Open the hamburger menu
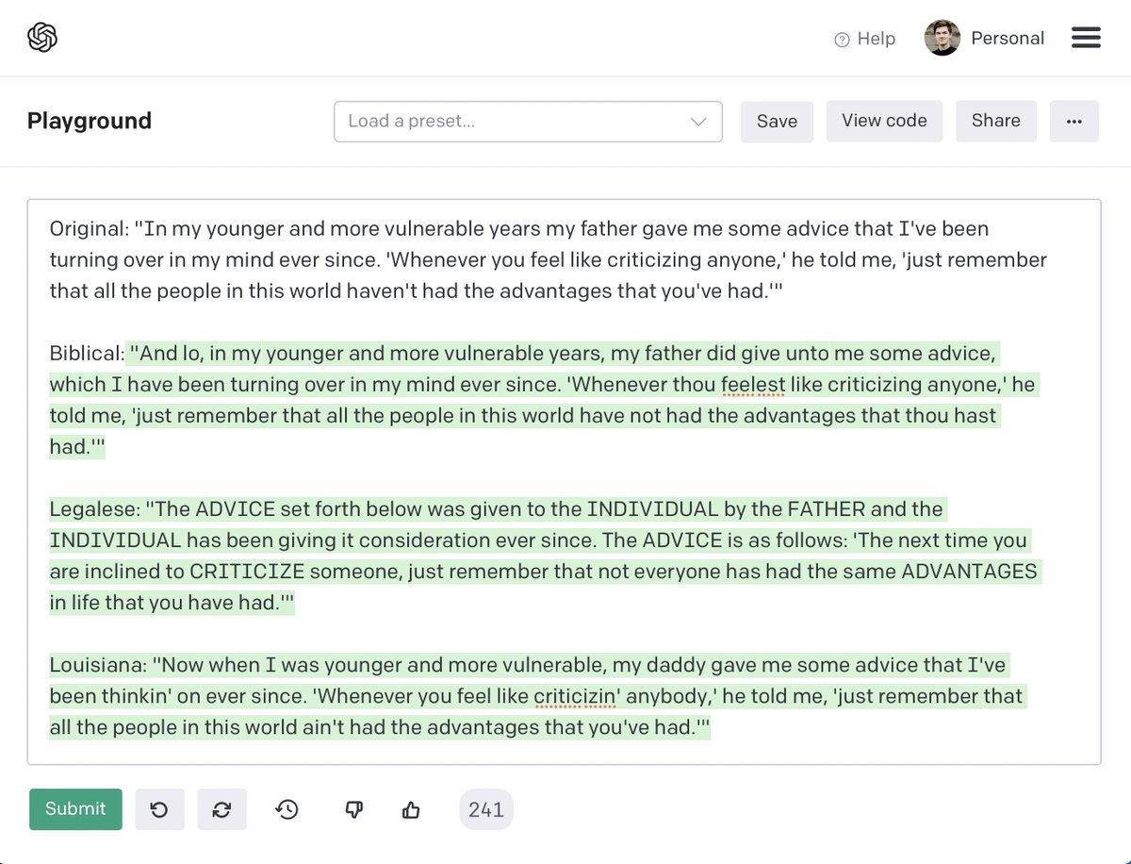This screenshot has width=1131, height=864. pos(1086,38)
